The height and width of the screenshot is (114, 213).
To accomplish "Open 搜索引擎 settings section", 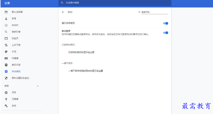I will pyautogui.click(x=16, y=32).
